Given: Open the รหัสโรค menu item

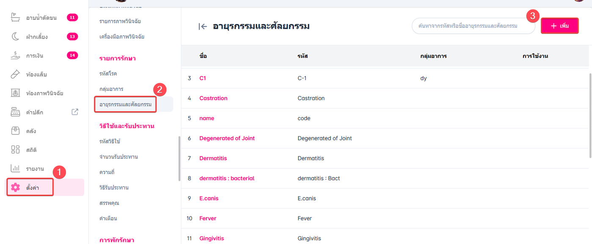Looking at the screenshot, I should click(108, 74).
